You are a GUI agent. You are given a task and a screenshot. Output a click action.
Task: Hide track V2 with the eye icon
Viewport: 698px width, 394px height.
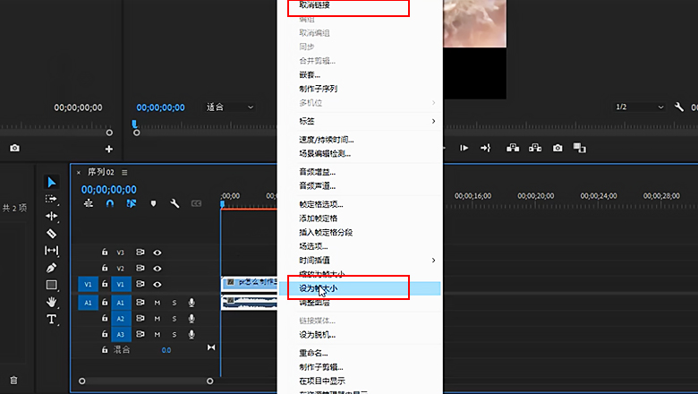[x=157, y=269]
